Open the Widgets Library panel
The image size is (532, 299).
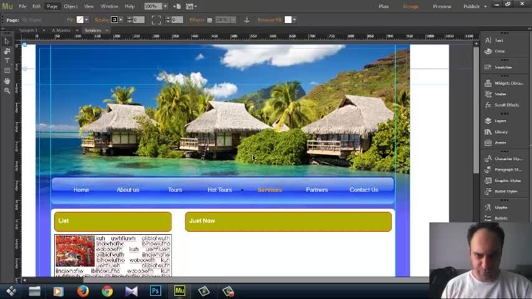click(x=508, y=83)
